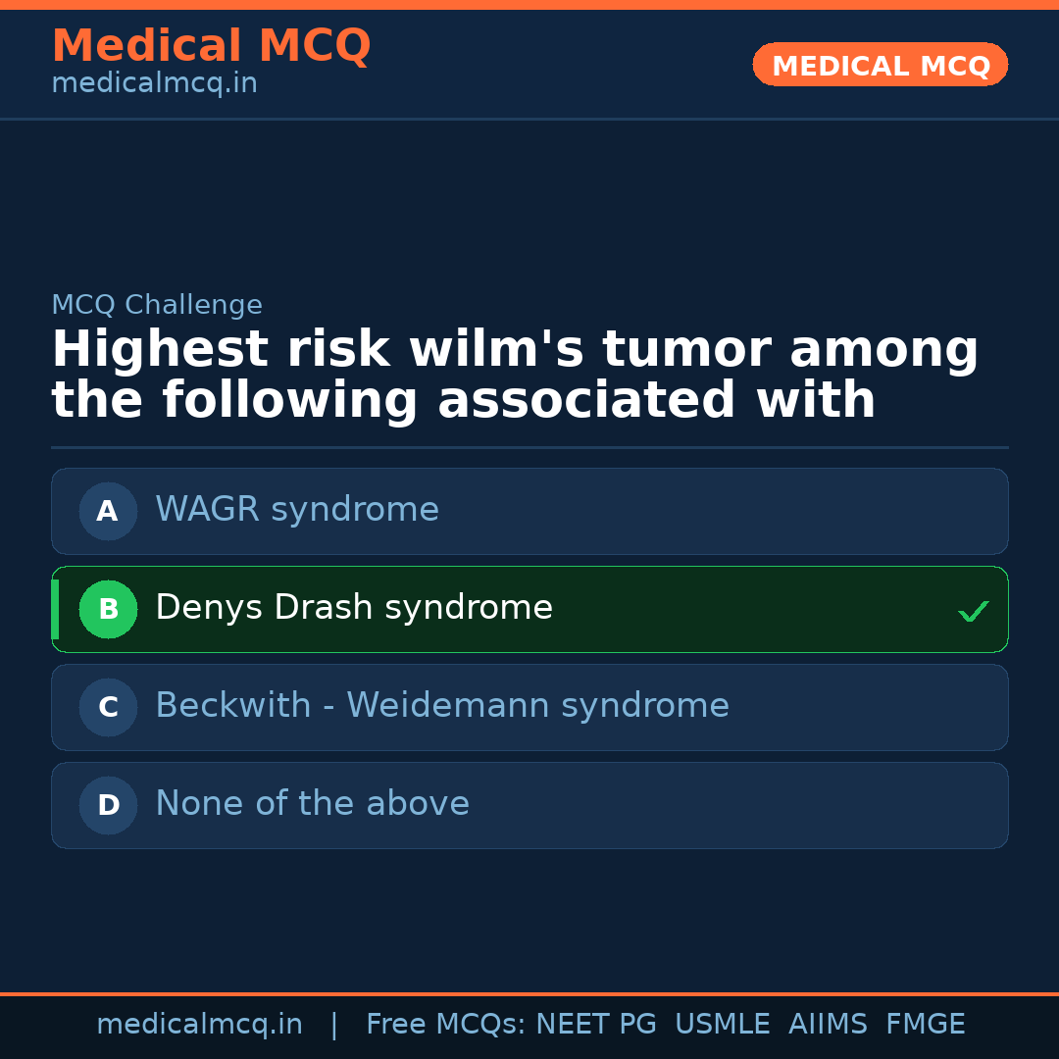The image size is (1059, 1059).
Task: Choose the Denys Drash syndrome answer text
Action: tap(353, 608)
